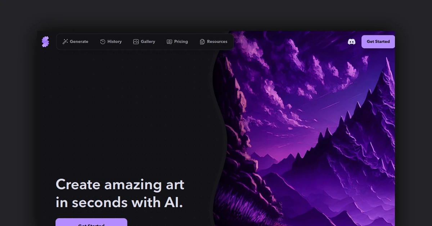432x226 pixels.
Task: Click the purple squiggle logo icon
Action: [x=45, y=42]
